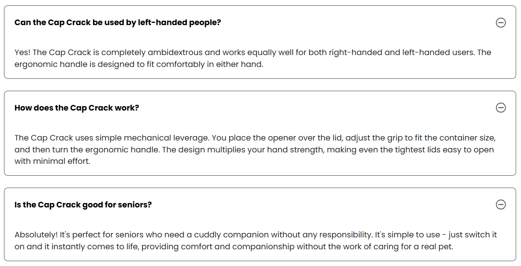521x266 pixels.
Task: Toggle the 'Can the Cap Crack be used by left-handed people?' heading
Action: 118,22
